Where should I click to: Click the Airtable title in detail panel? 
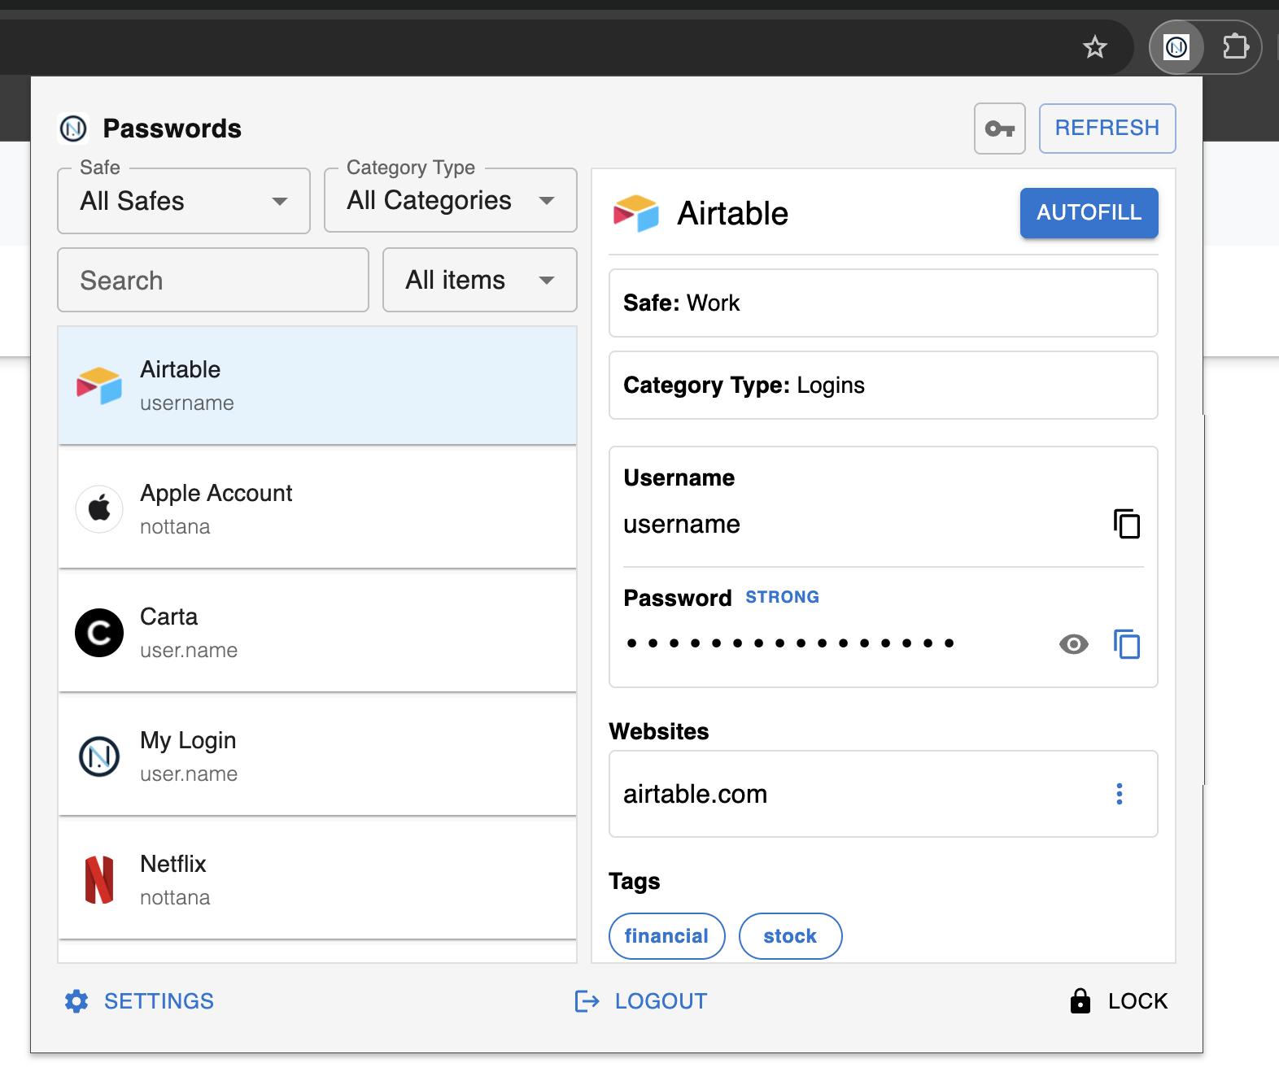click(x=733, y=213)
